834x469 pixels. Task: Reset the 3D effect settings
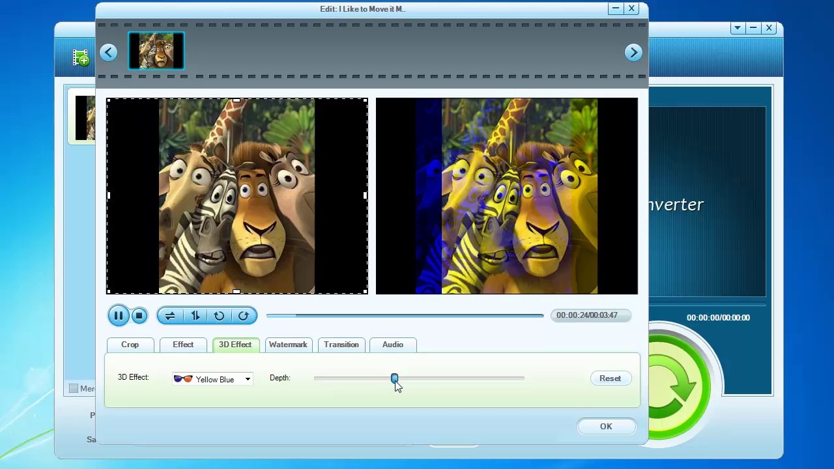(x=610, y=378)
